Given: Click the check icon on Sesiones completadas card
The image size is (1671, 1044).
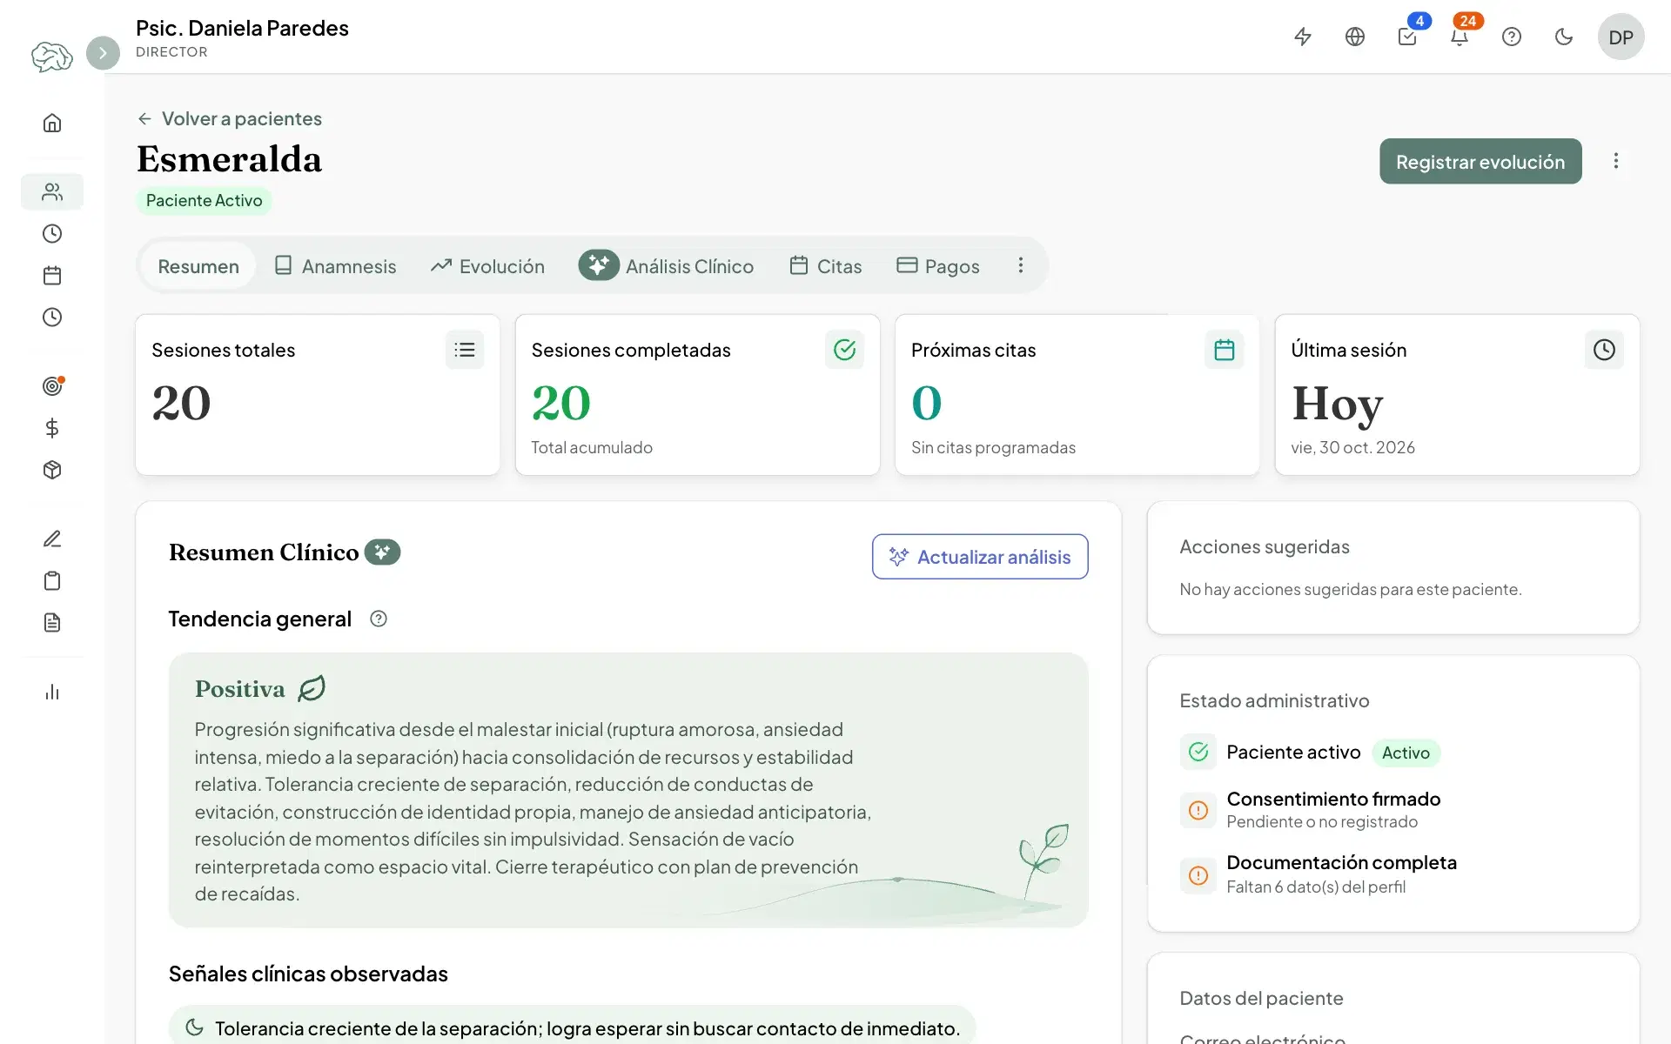Looking at the screenshot, I should 844,350.
